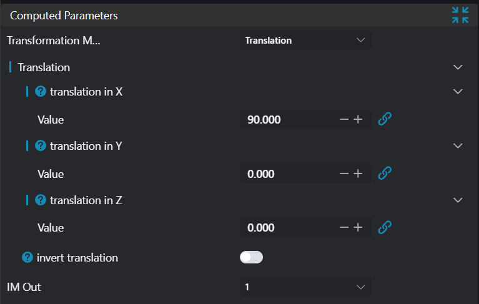Image resolution: width=479 pixels, height=304 pixels.
Task: Click the collapse panel icon in Computed Parameters header
Action: tap(460, 16)
